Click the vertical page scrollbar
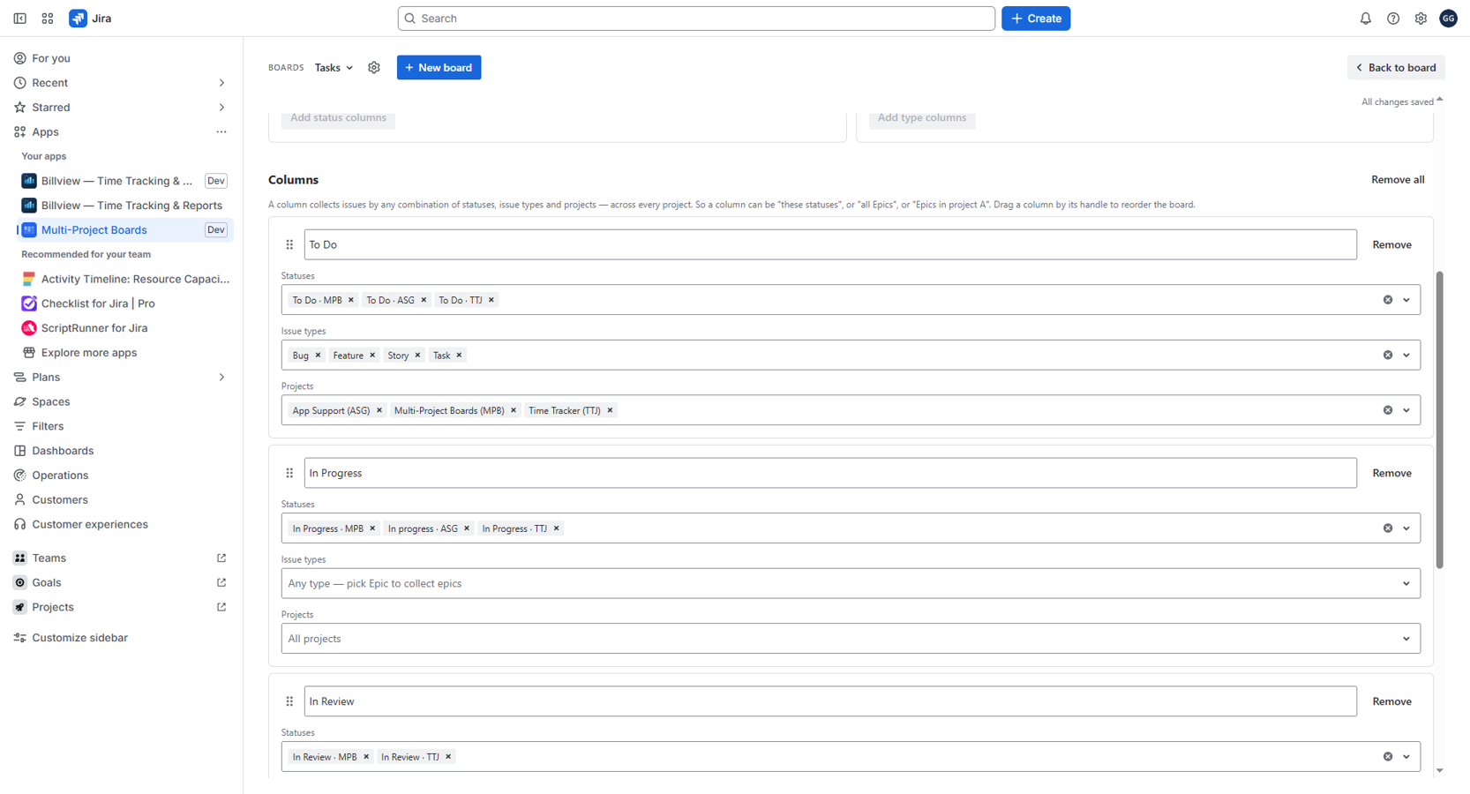The height and width of the screenshot is (794, 1470). tap(1439, 420)
